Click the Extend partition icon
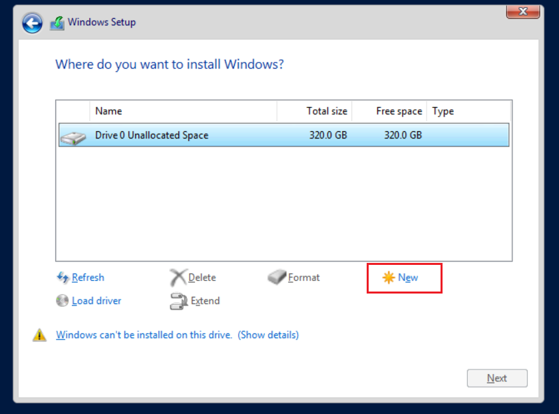 [178, 301]
